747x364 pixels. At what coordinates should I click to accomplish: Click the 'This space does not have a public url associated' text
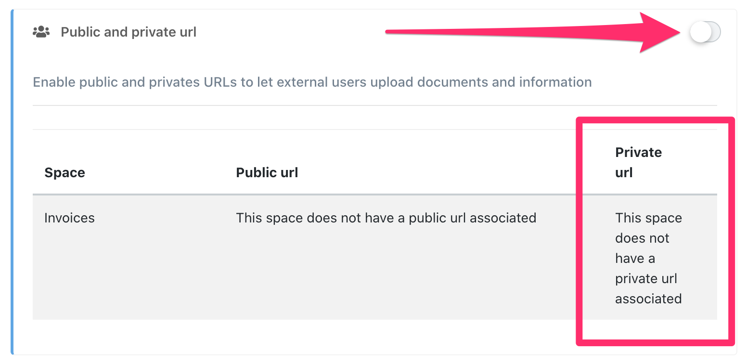386,218
